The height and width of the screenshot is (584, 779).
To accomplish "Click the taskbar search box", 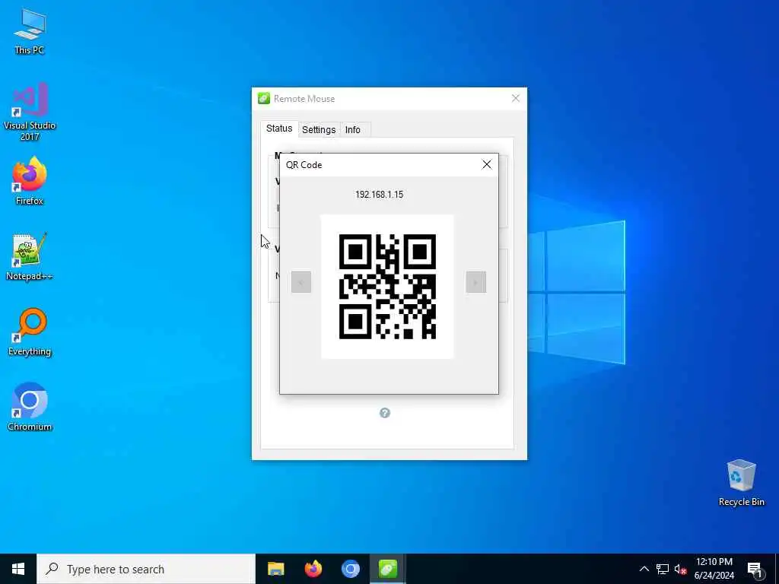I will [146, 569].
